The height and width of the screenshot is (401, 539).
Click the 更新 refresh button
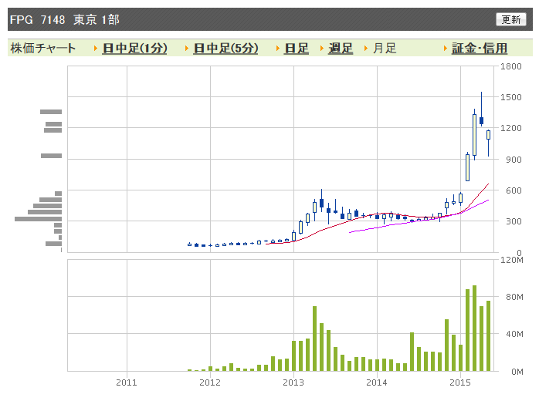510,19
